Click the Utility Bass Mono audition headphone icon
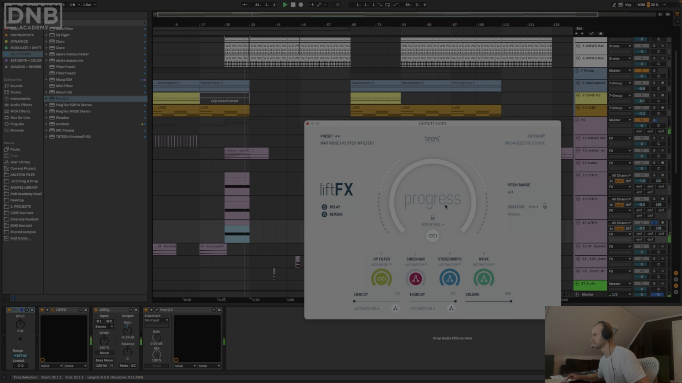The image size is (682, 383). pos(112,366)
